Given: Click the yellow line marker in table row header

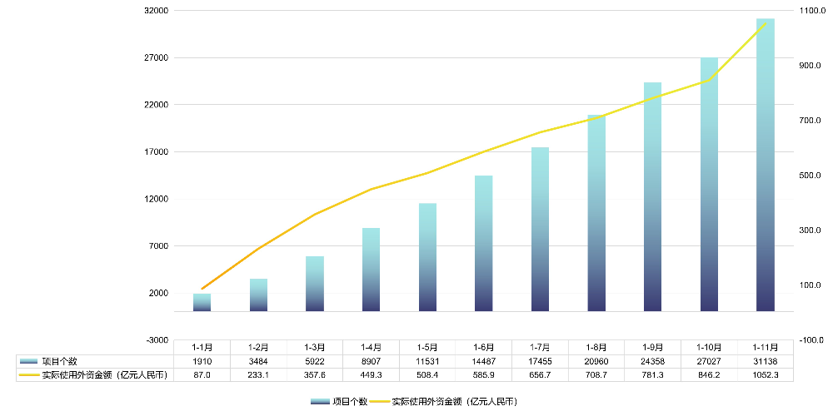Looking at the screenshot, I should tap(29, 375).
